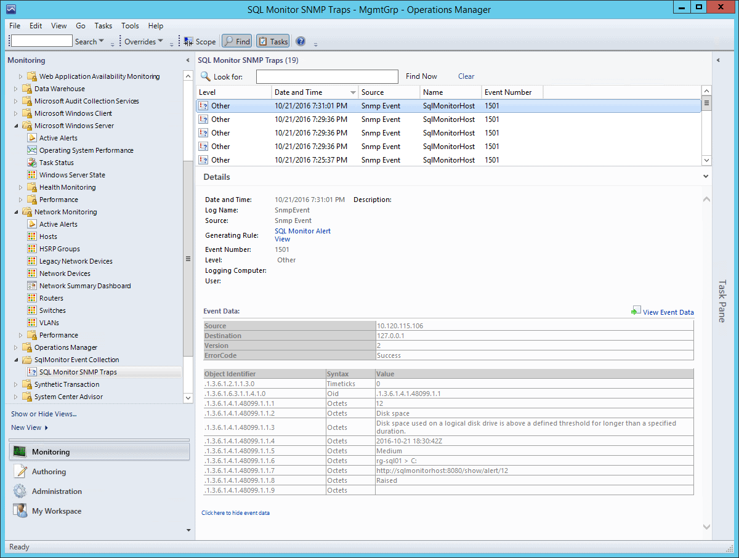Open the Tools menu
The width and height of the screenshot is (739, 558).
click(130, 26)
